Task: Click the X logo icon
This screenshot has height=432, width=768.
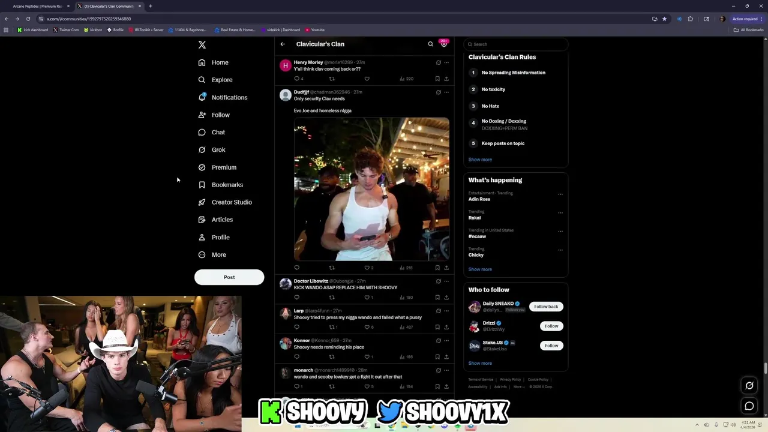Action: point(202,45)
